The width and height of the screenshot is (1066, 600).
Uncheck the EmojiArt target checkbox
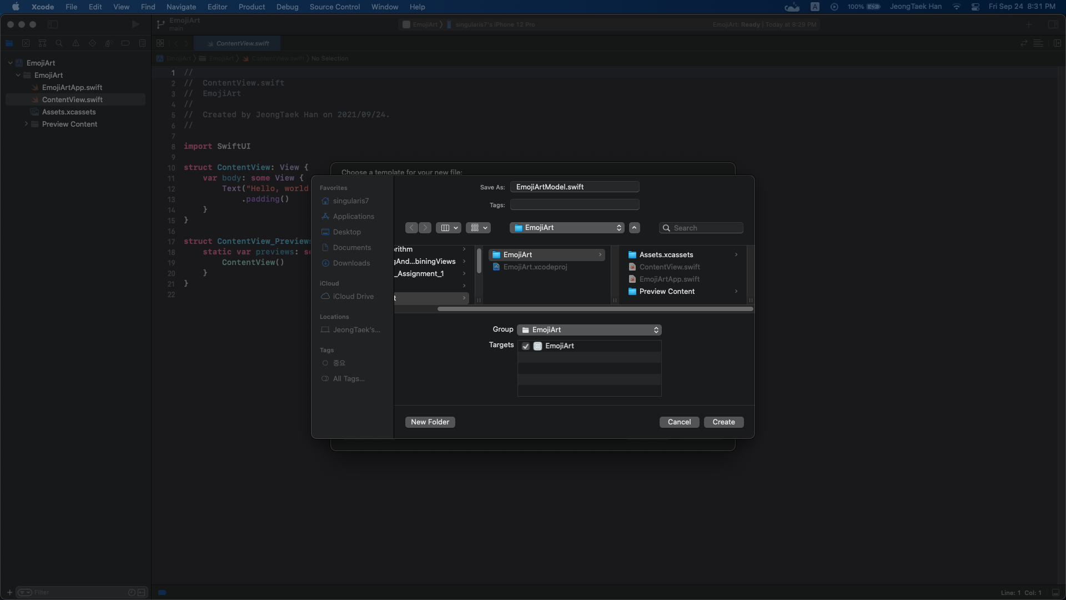(x=526, y=346)
